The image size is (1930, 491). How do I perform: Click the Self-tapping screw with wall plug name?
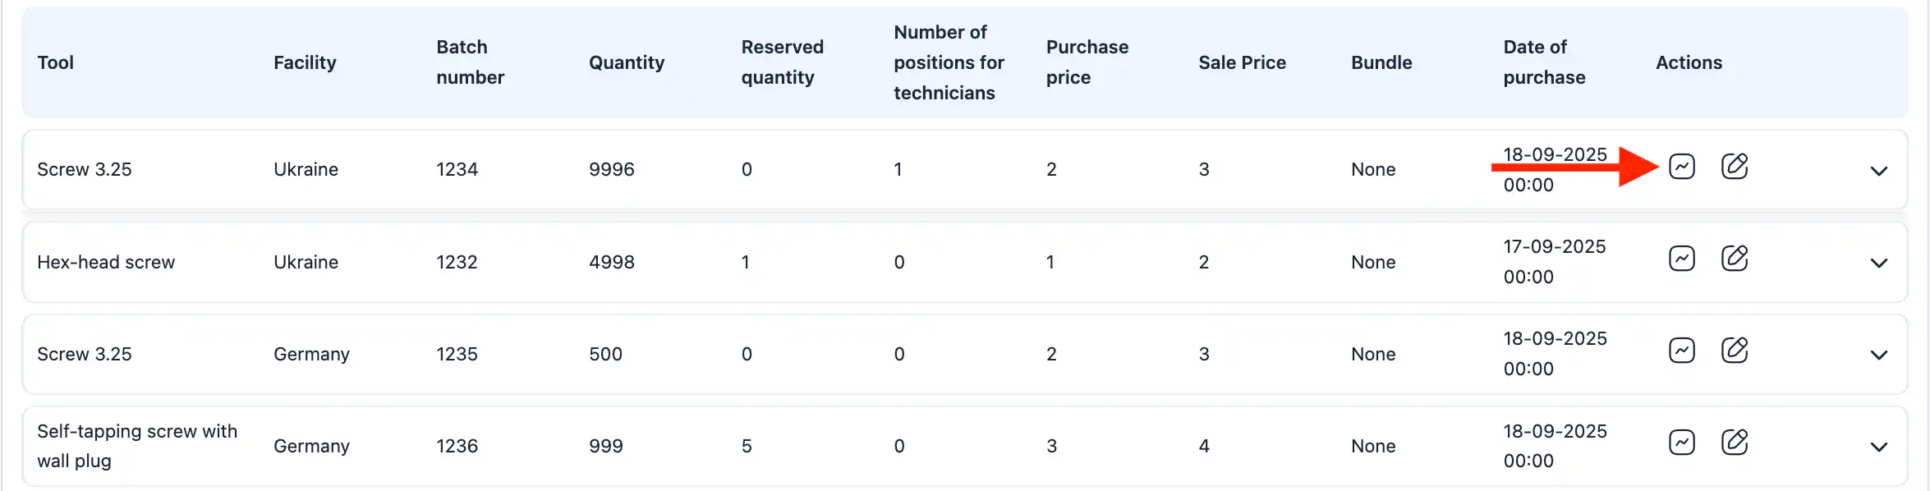[x=136, y=446]
